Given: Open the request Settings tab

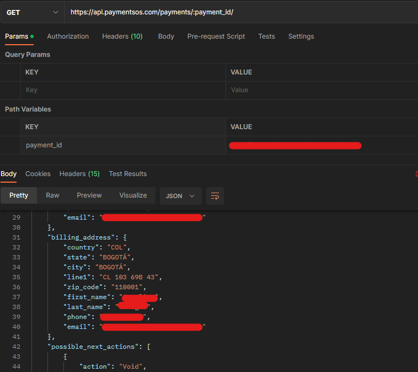Looking at the screenshot, I should click(x=301, y=36).
